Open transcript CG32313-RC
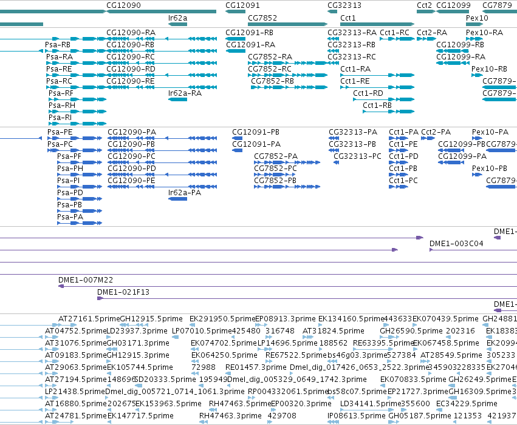This screenshot has width=517, height=425. (352, 57)
